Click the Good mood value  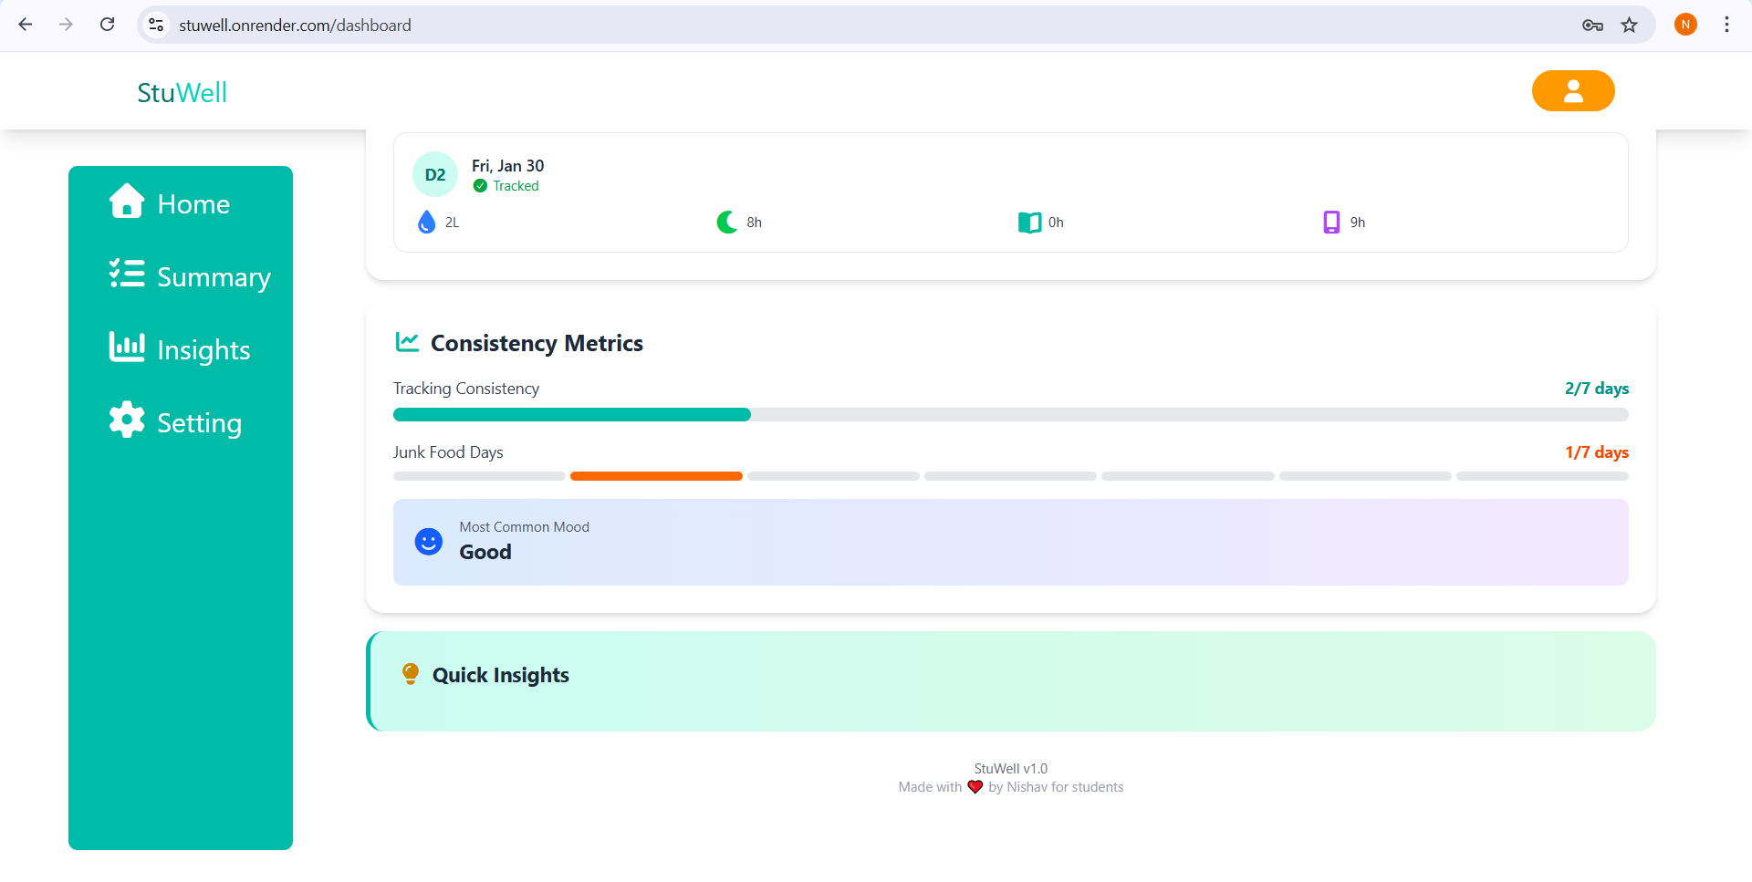pos(485,552)
